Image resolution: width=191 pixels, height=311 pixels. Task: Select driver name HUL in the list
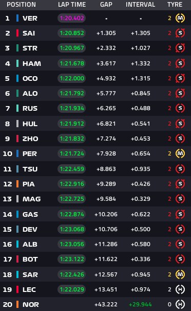[x=30, y=124]
